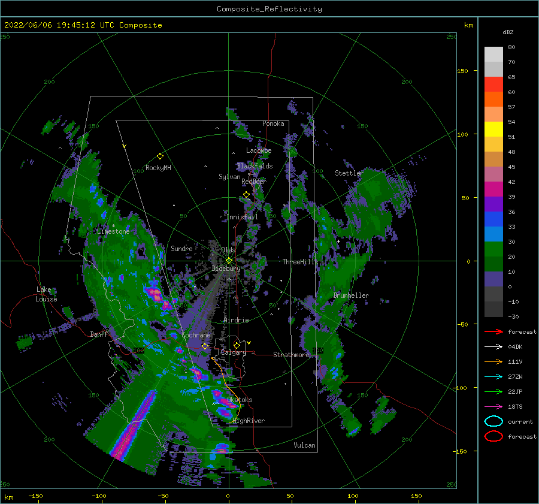
Task: Click the Airdrie town label
Action: coord(236,320)
